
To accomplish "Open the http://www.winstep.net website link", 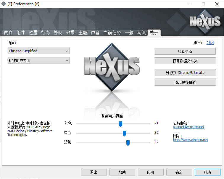I will [191, 140].
